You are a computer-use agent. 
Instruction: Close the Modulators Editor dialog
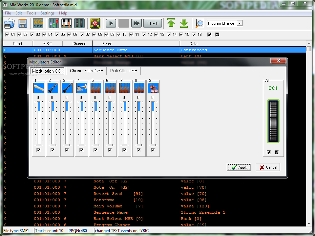click(279, 60)
